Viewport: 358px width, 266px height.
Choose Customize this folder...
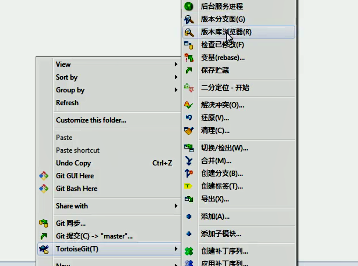point(109,120)
